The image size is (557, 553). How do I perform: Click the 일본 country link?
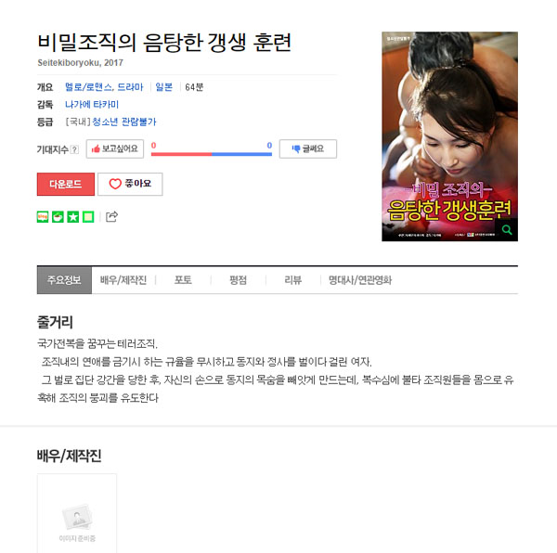pyautogui.click(x=163, y=87)
